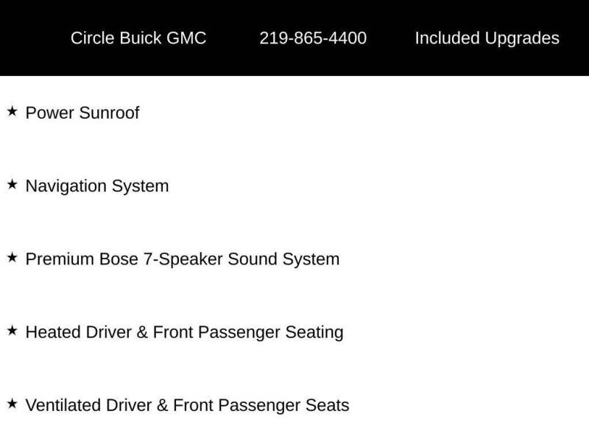
Task: Click the star next to Heated Driver seating
Action: 12,331
